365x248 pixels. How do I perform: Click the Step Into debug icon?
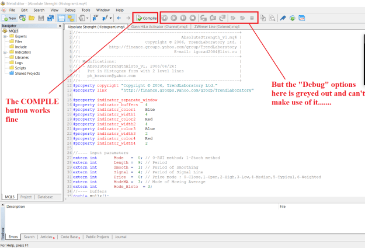[x=203, y=18]
